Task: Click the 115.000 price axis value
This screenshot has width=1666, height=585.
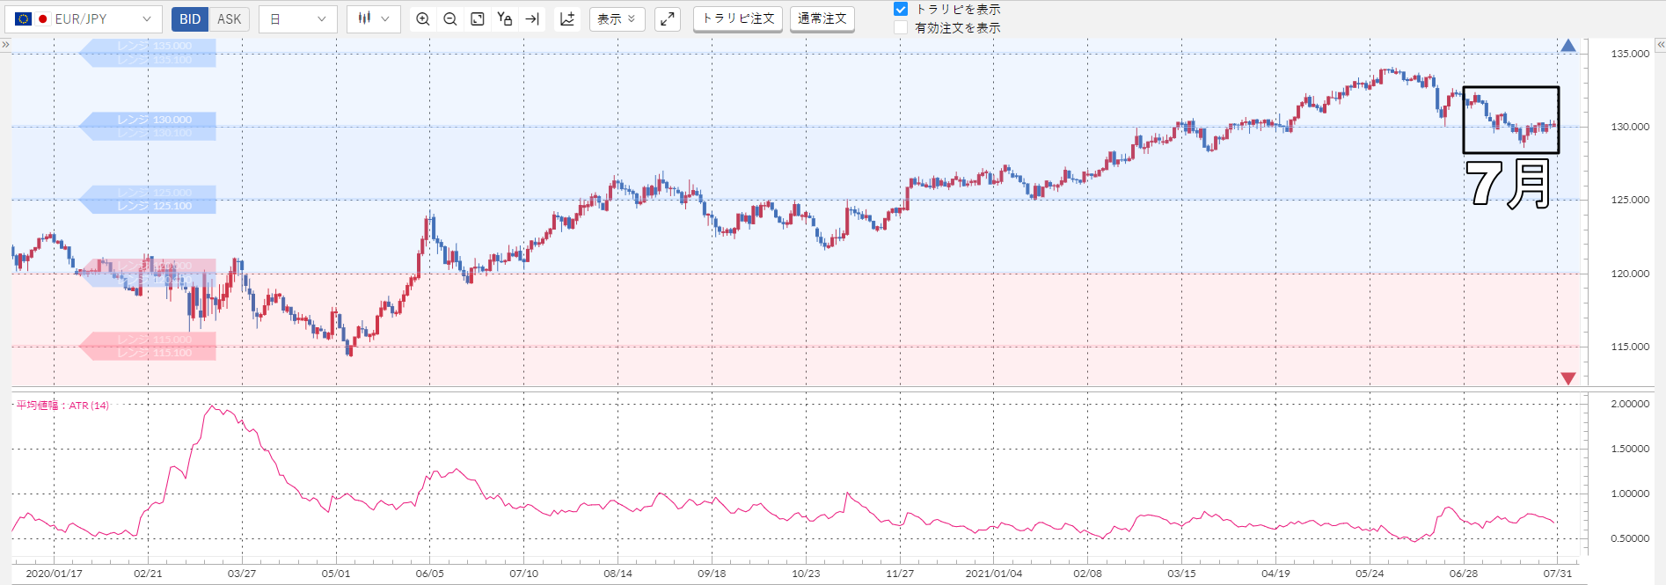Action: (x=1630, y=347)
